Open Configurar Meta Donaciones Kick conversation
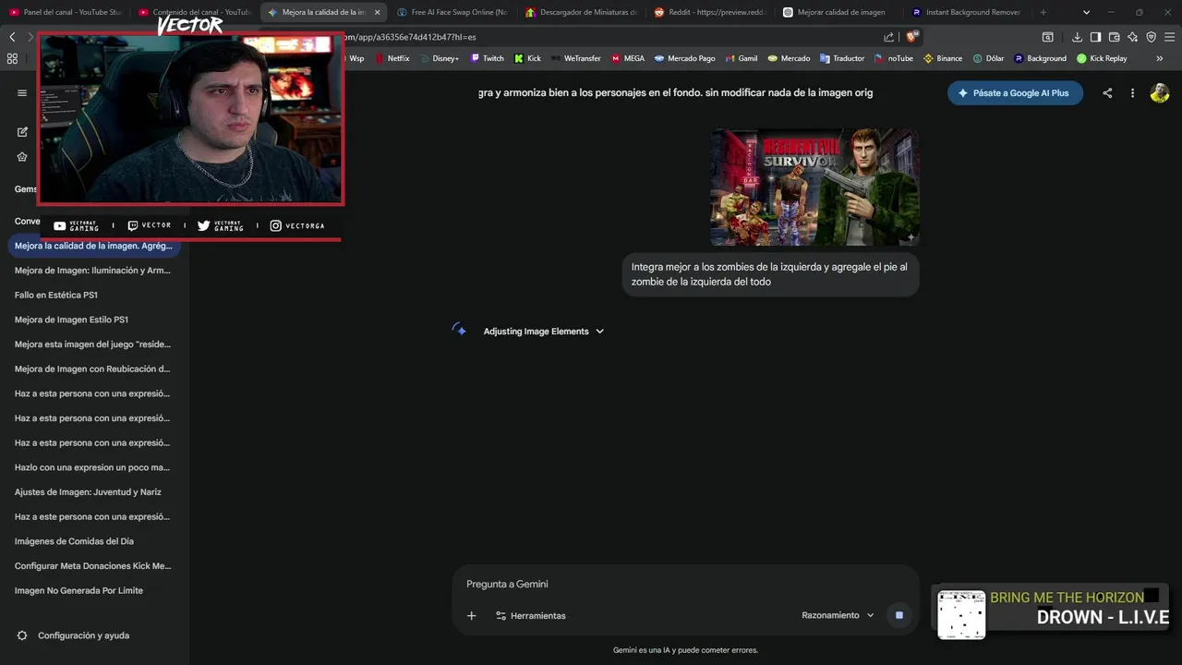The width and height of the screenshot is (1182, 665). coord(92,566)
